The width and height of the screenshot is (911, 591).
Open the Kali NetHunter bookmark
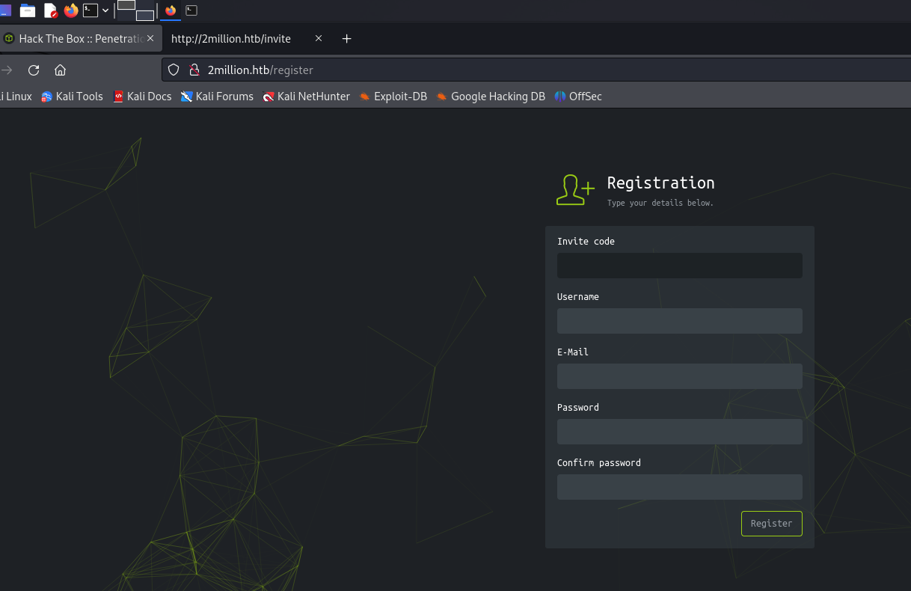pos(306,97)
